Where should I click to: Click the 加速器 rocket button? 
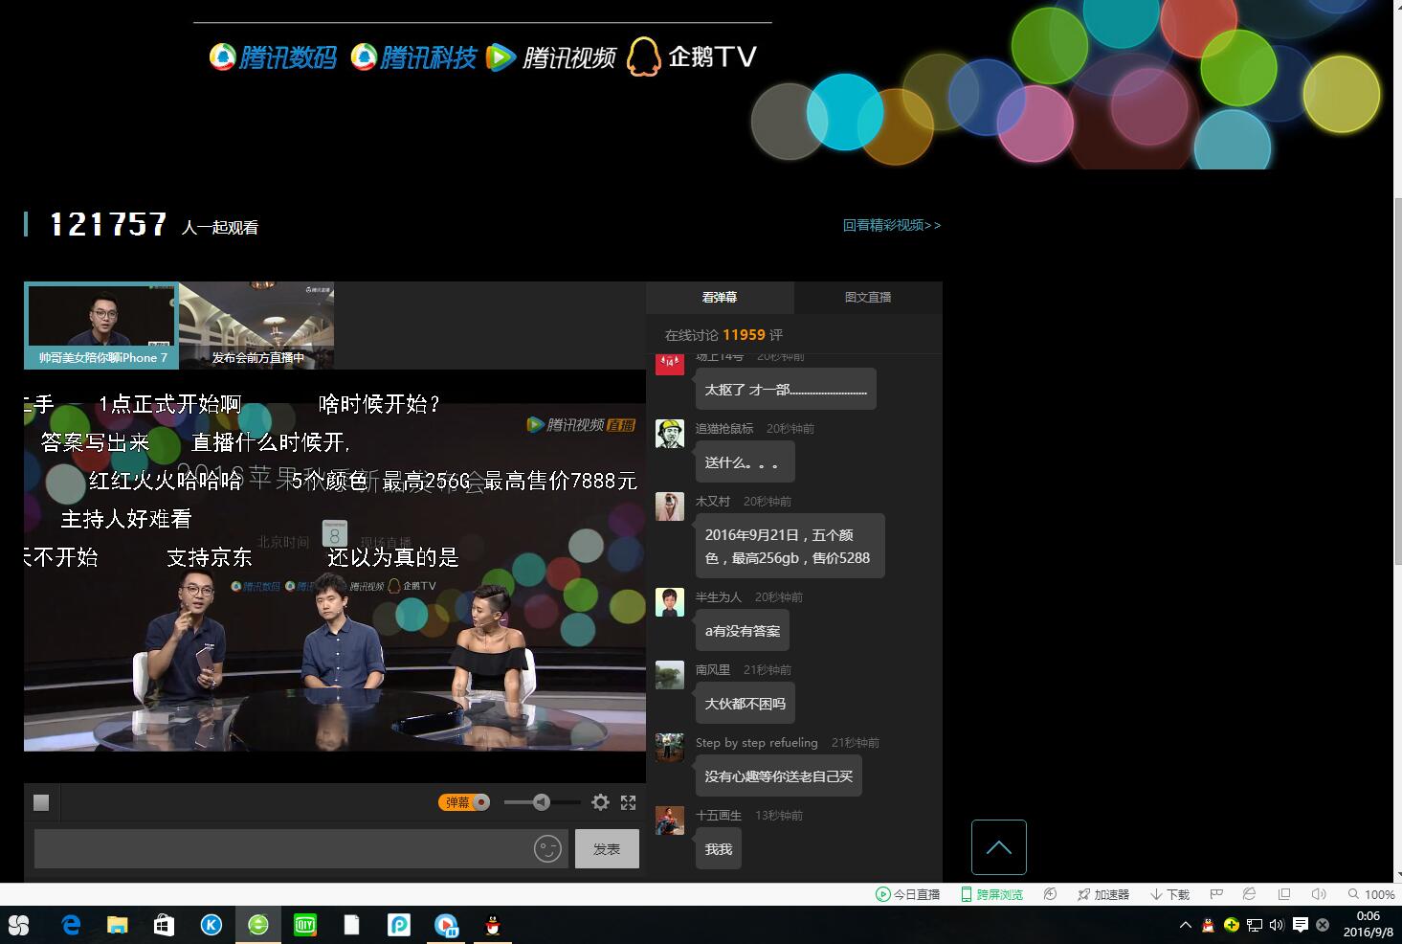pyautogui.click(x=1102, y=894)
